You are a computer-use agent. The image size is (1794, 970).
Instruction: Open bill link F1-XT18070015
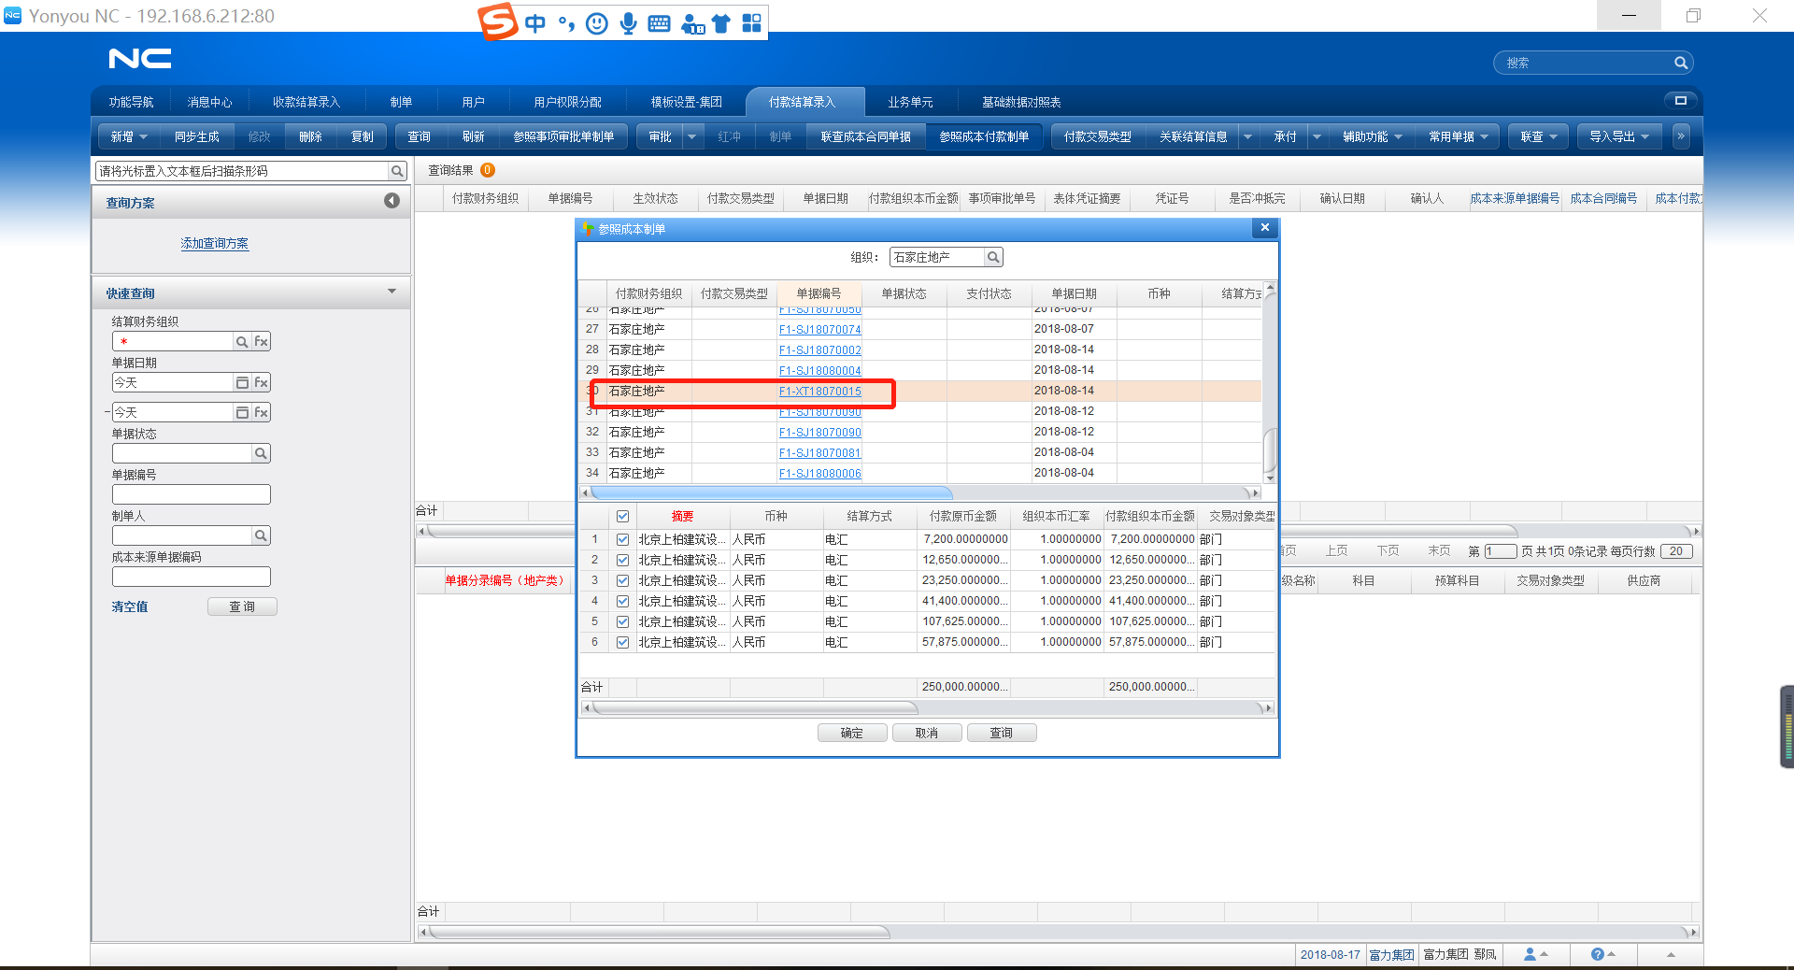point(820,391)
